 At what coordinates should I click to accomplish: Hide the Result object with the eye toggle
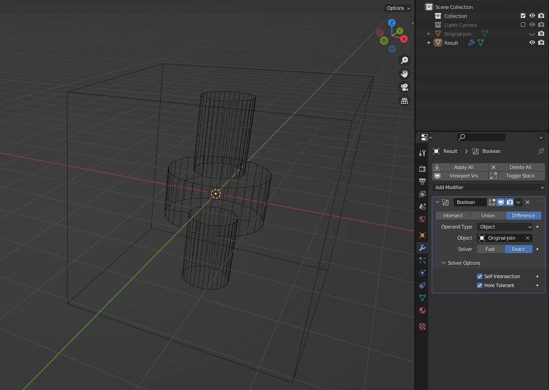532,42
